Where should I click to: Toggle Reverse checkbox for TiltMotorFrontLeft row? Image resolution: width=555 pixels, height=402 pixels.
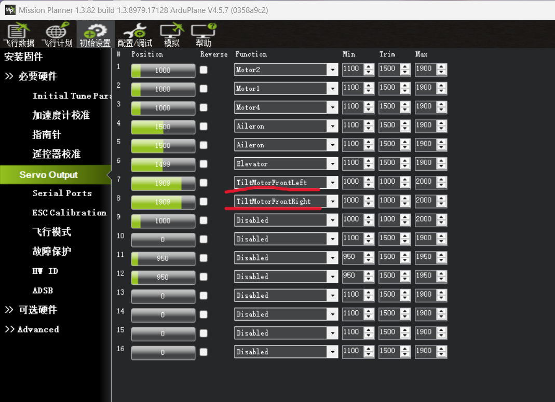click(204, 183)
